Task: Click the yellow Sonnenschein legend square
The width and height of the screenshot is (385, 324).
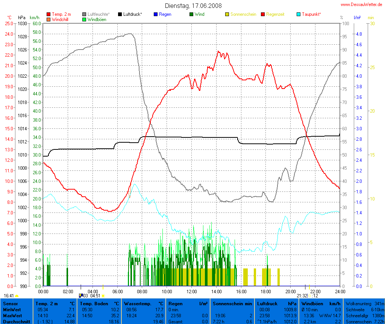Action: 227,14
